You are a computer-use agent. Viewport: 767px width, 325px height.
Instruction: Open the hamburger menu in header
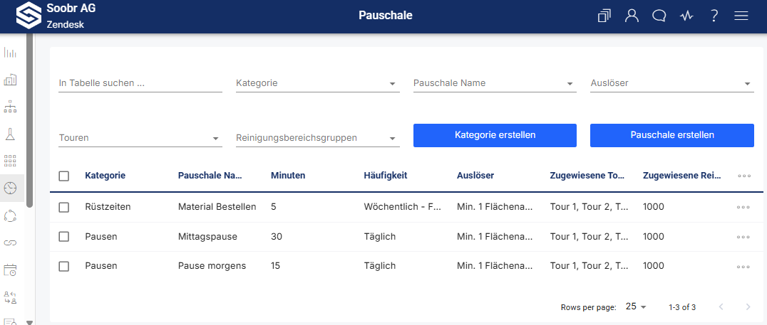tap(741, 16)
